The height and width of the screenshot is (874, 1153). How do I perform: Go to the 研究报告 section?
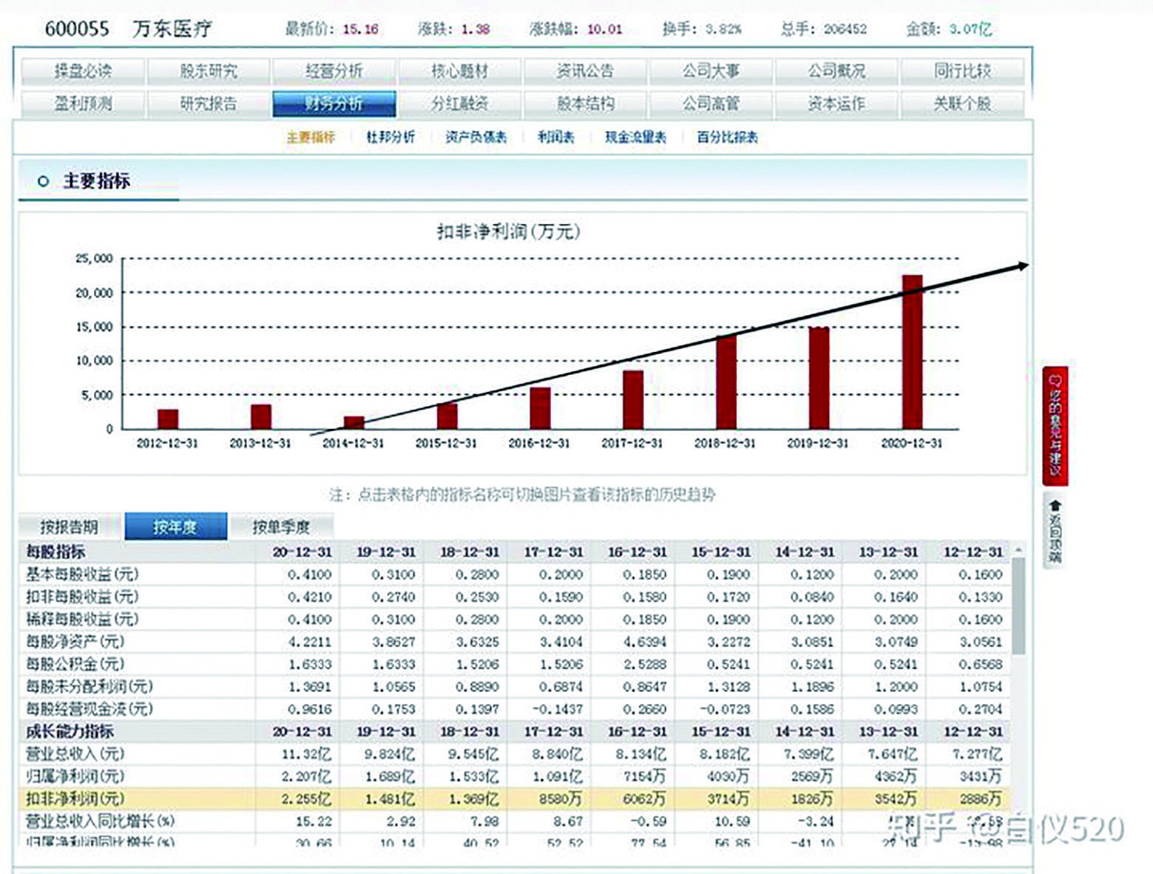(210, 104)
